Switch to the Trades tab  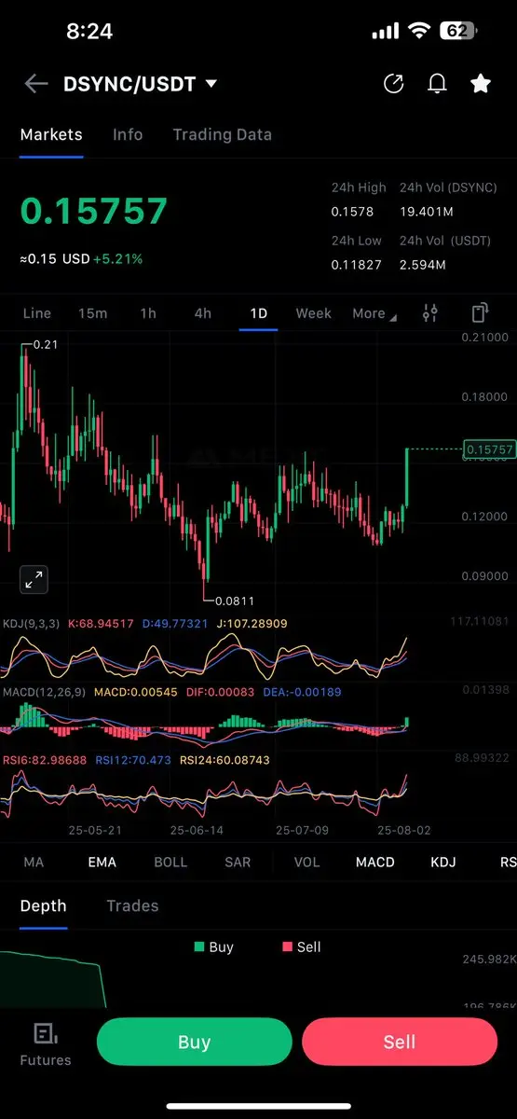(x=132, y=905)
